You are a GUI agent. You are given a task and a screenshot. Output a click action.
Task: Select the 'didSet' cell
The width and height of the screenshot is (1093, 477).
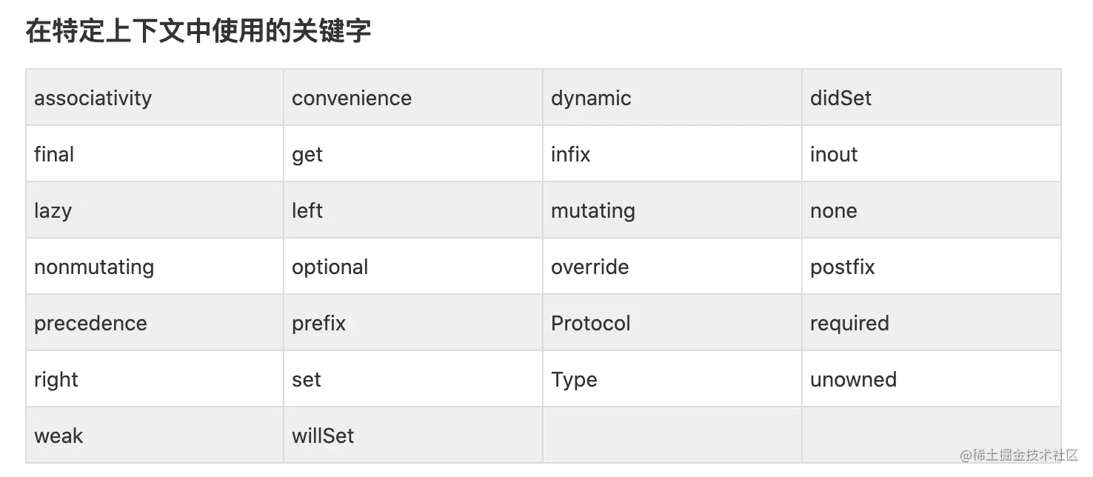[x=932, y=98]
